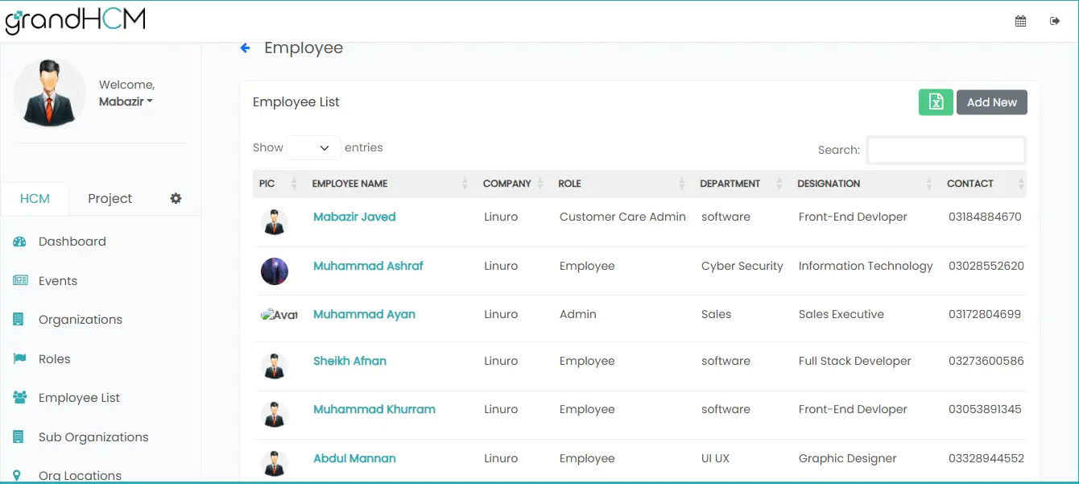Open Events in the sidebar

[58, 281]
